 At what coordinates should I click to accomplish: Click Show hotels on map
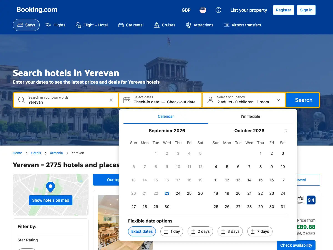(51, 200)
